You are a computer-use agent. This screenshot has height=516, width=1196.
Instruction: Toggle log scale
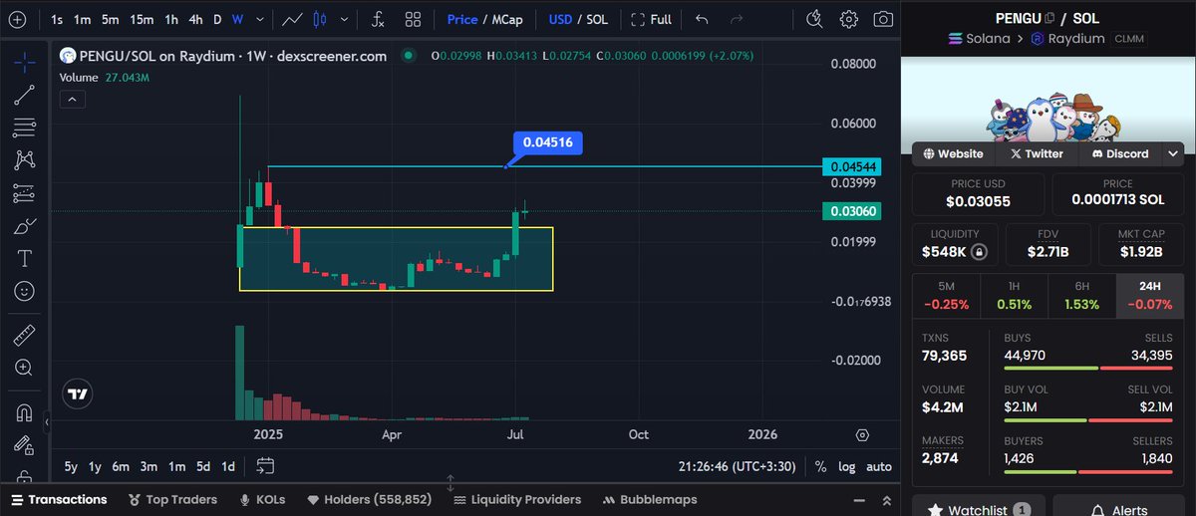pos(846,466)
